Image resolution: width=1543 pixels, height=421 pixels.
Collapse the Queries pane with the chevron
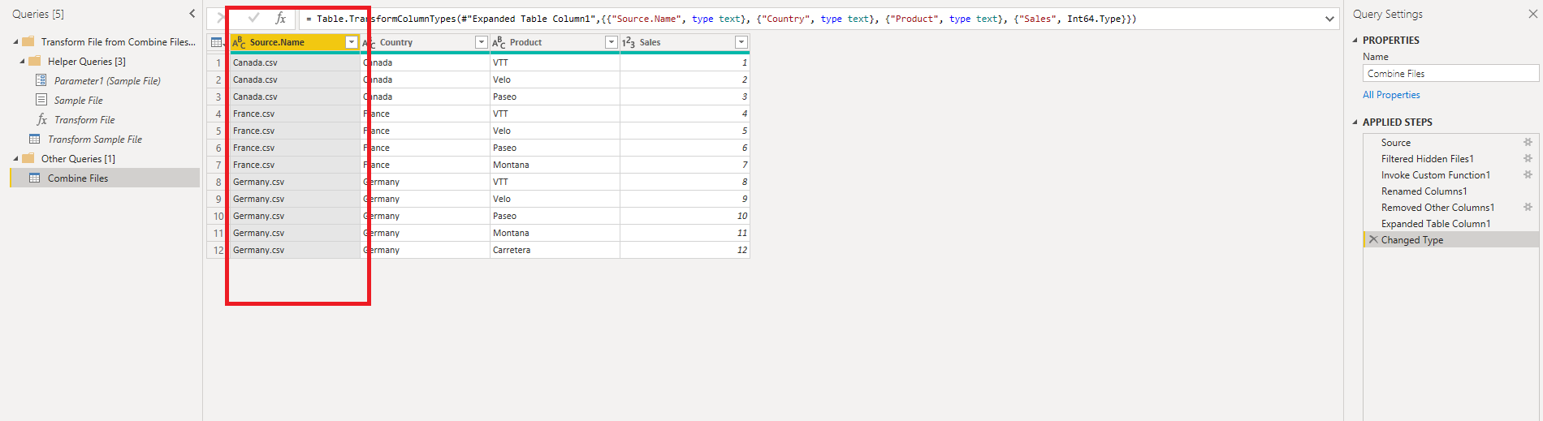tap(192, 14)
